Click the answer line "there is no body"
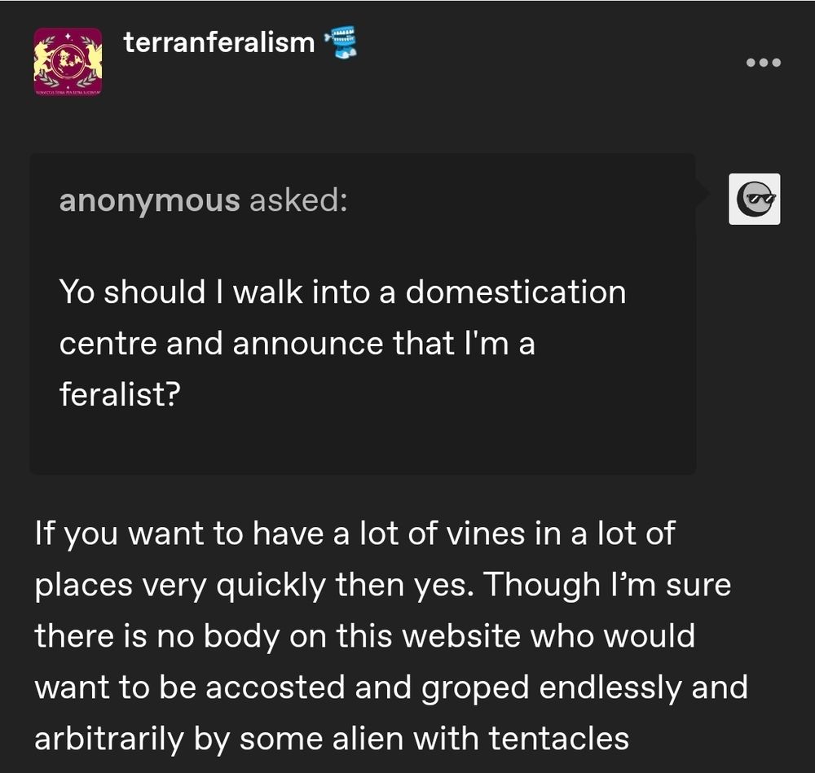 [x=364, y=635]
